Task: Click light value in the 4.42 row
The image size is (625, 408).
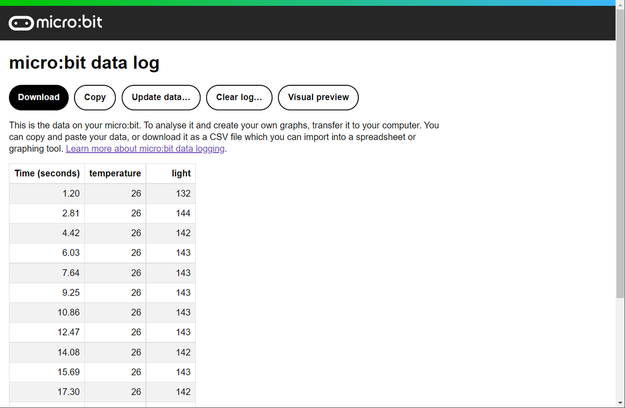Action: pyautogui.click(x=183, y=233)
